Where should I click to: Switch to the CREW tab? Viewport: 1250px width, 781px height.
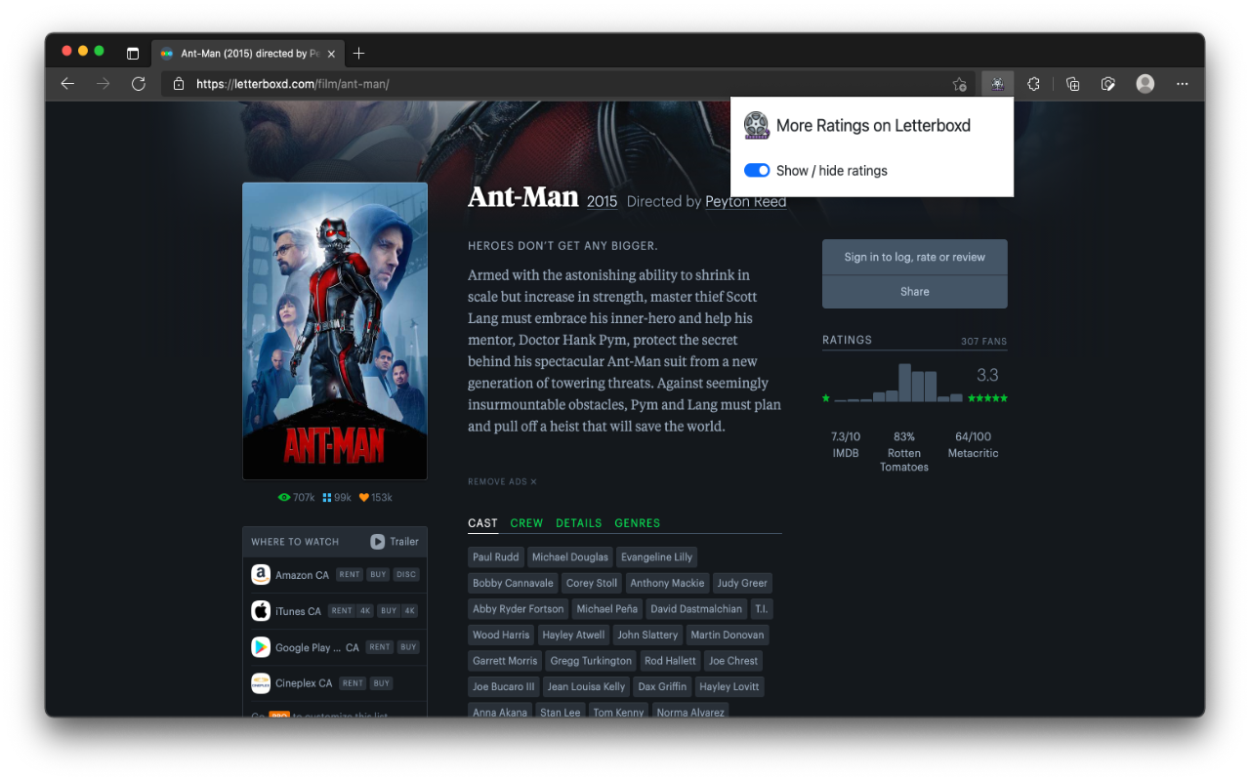[526, 523]
